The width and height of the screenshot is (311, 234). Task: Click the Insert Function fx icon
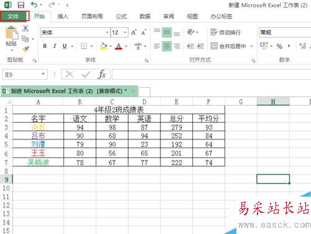(102, 74)
